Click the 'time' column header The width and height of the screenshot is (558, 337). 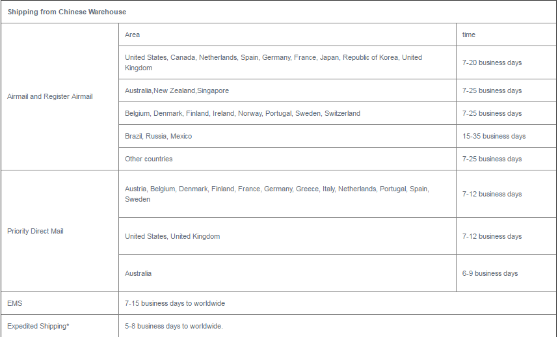[x=506, y=34]
